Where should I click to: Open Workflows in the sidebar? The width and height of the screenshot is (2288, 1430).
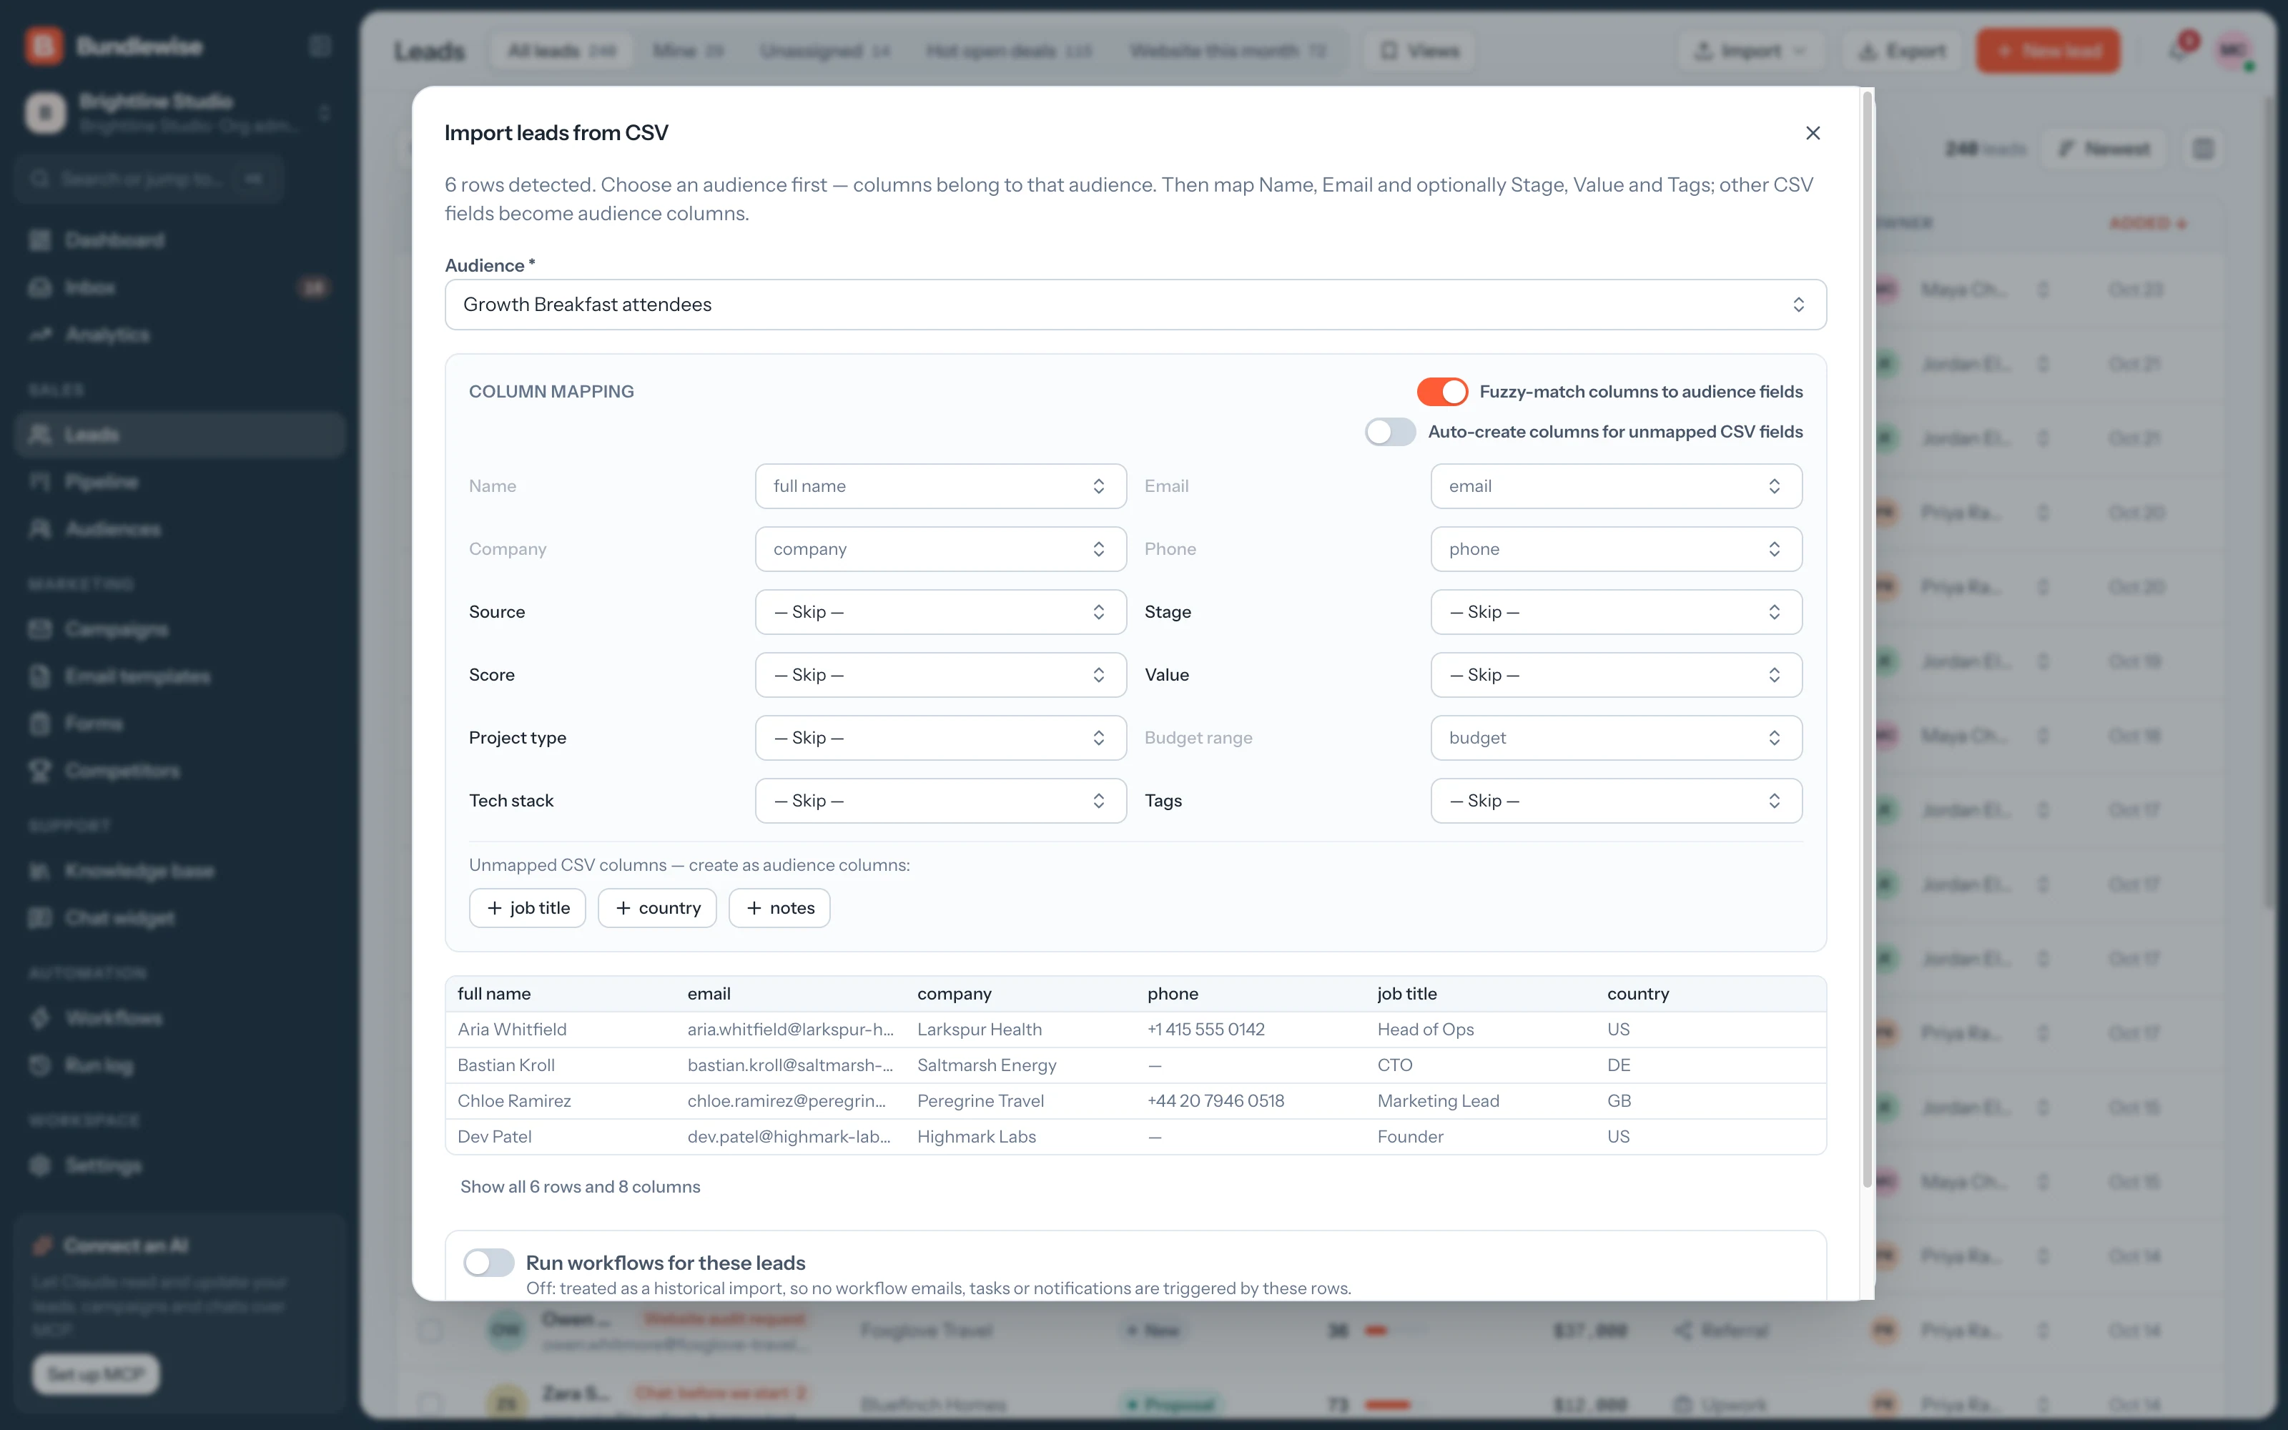179,1019
